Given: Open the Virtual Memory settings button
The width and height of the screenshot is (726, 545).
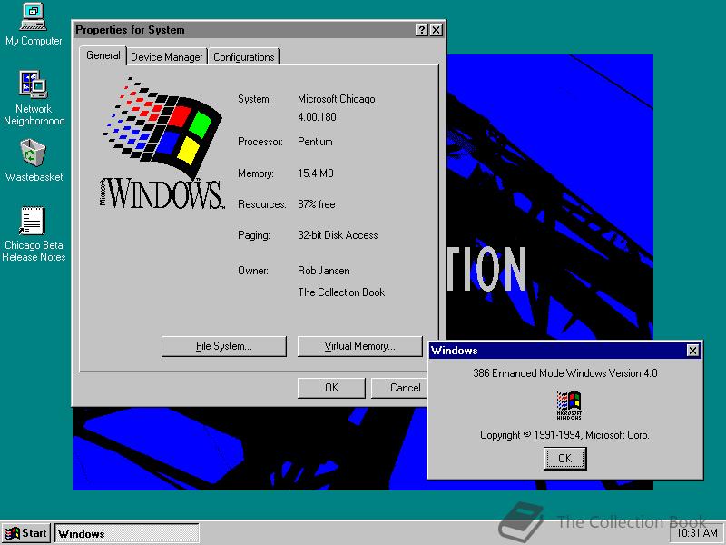Looking at the screenshot, I should click(x=359, y=346).
